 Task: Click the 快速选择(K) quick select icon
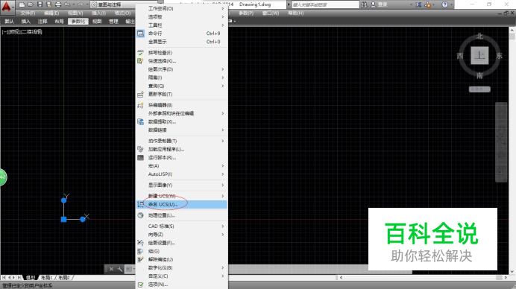140,61
